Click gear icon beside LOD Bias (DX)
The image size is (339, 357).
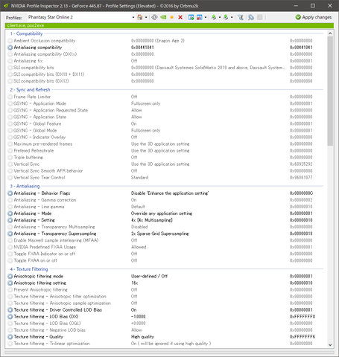click(10, 317)
